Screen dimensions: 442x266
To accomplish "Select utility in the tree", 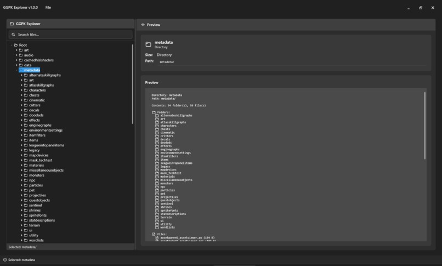I will point(33,235).
